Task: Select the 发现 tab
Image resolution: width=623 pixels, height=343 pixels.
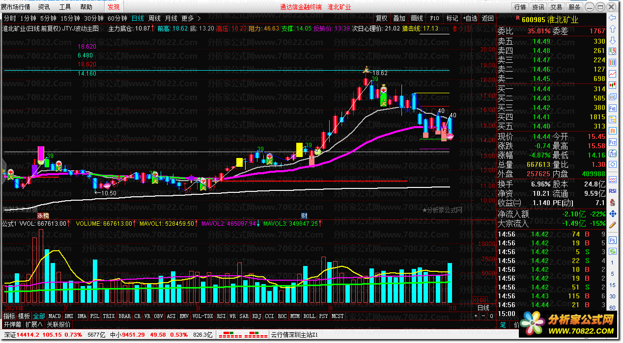Action: pyautogui.click(x=113, y=7)
